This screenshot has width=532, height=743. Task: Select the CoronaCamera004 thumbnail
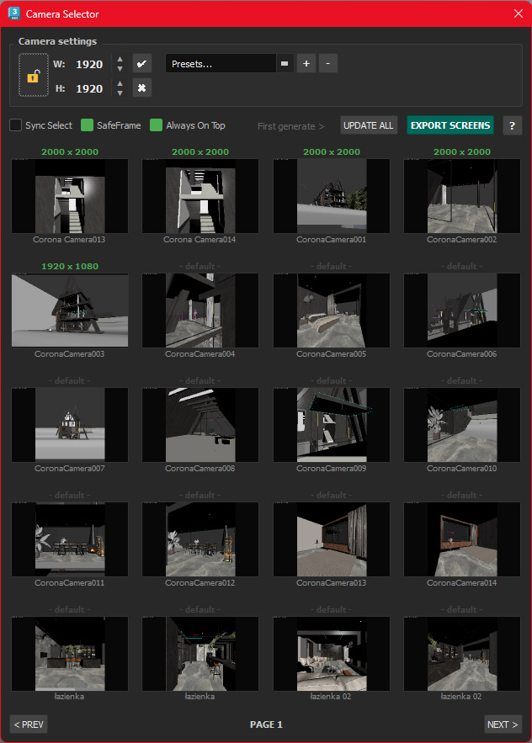(200, 310)
